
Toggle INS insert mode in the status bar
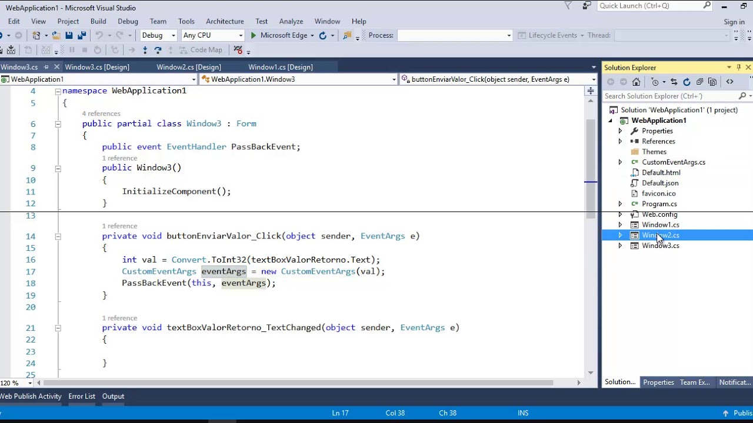[523, 413]
